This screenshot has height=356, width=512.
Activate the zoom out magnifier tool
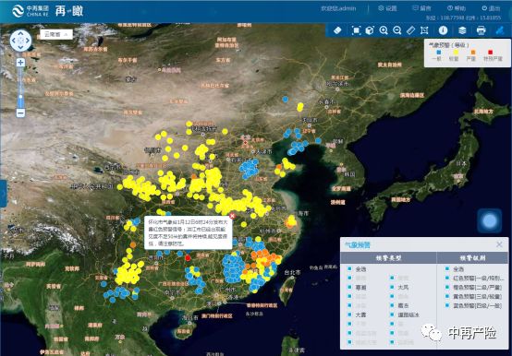tap(397, 30)
